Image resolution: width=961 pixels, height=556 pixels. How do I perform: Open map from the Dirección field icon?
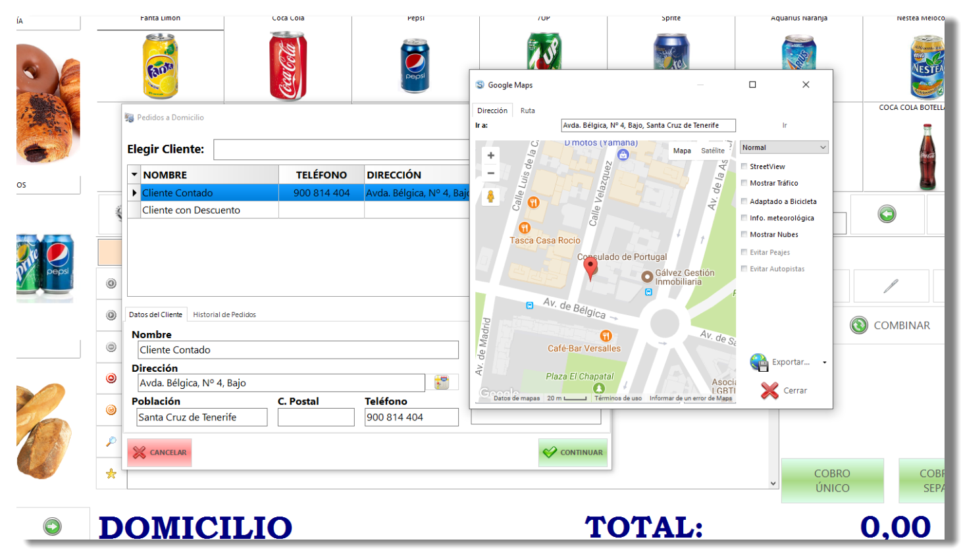pos(442,382)
